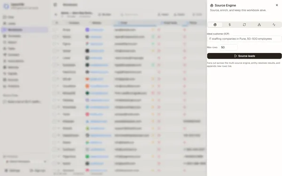Select the globe sourcing tab
282x176 pixels.
point(215,24)
